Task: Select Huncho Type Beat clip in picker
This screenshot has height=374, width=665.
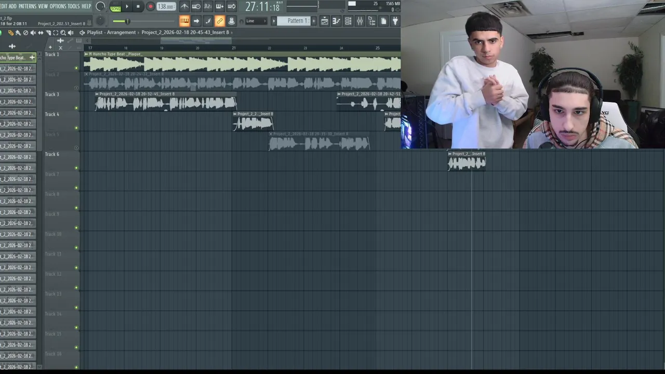Action: coord(18,58)
